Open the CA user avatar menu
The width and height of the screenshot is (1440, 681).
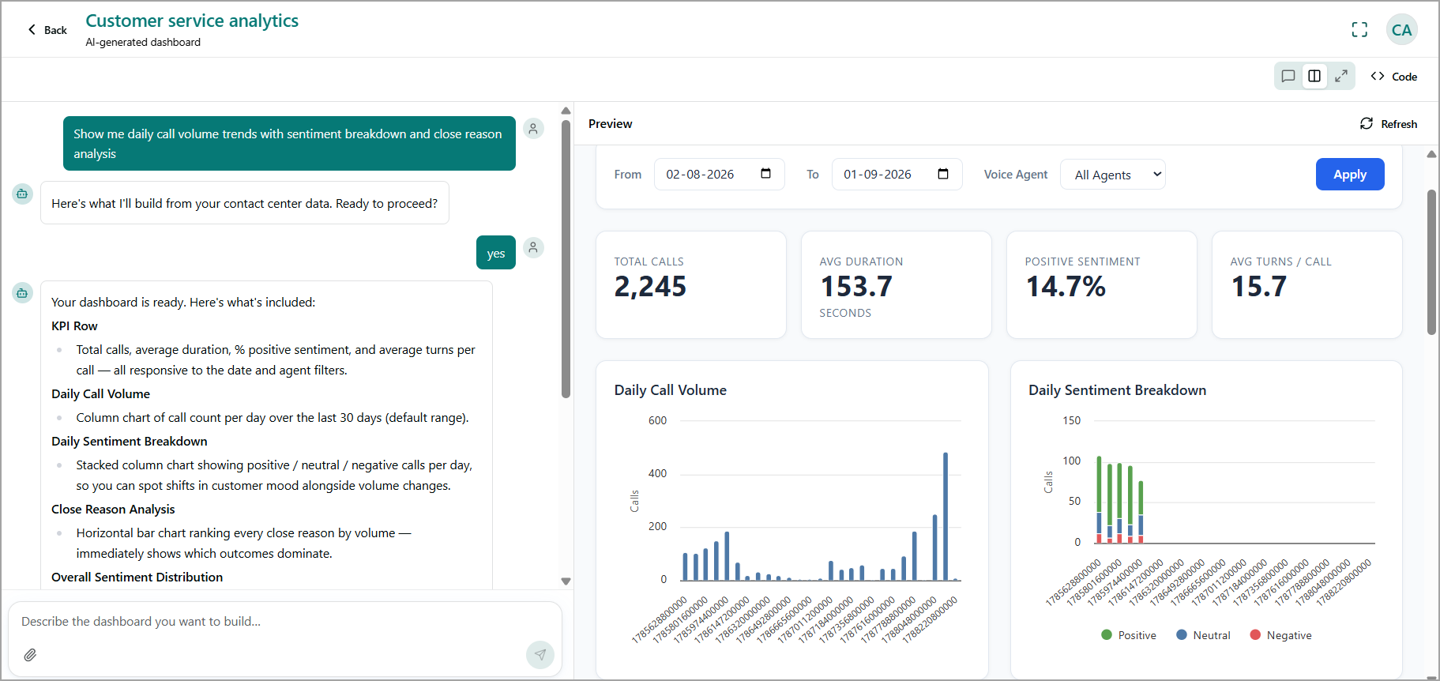coord(1402,30)
